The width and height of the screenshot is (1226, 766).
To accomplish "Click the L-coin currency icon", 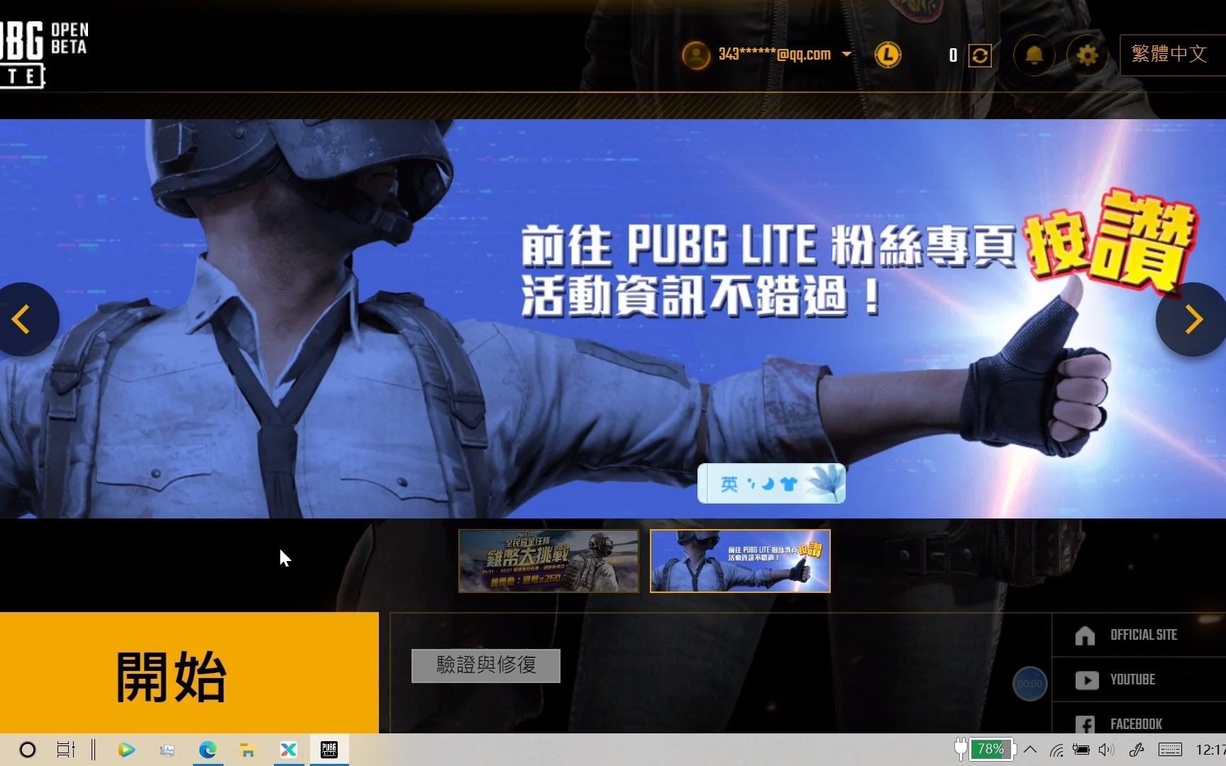I will click(x=888, y=55).
